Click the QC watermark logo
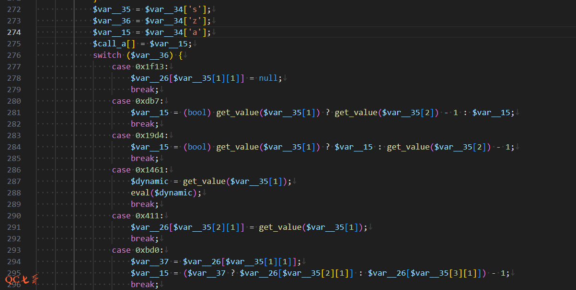Screen dimensions: 576x290 (22, 280)
